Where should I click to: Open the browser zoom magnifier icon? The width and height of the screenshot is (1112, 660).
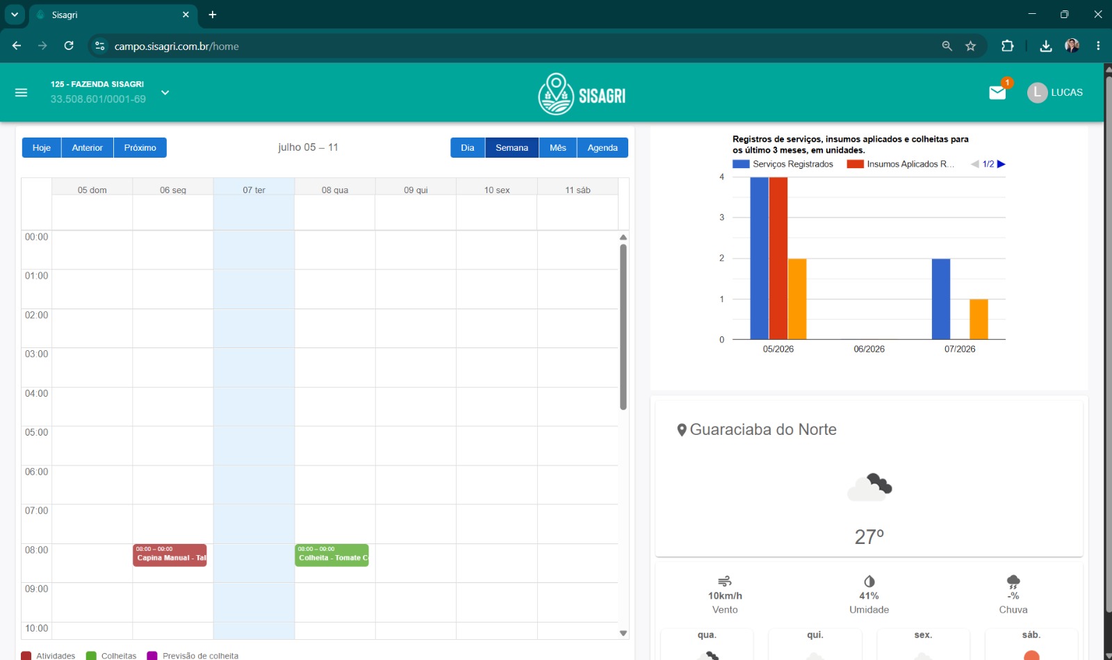coord(947,46)
